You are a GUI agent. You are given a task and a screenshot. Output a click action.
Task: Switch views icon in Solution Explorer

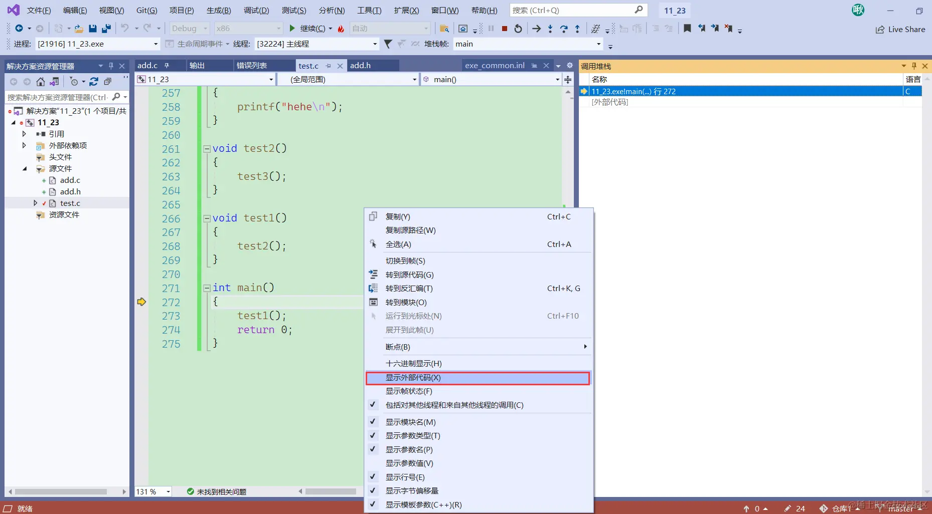tap(54, 82)
